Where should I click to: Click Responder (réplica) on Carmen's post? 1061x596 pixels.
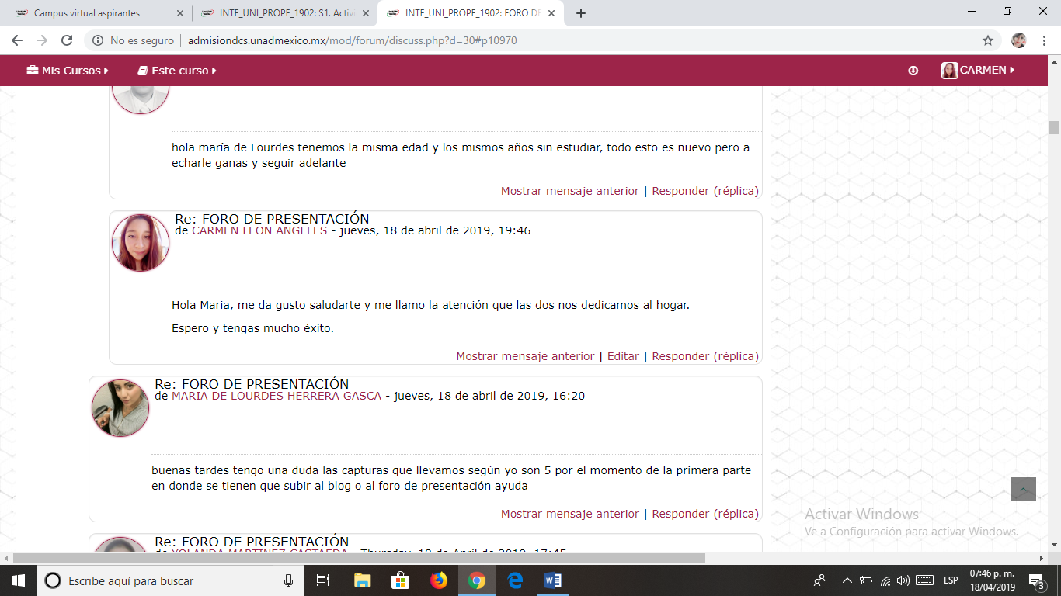[704, 356]
